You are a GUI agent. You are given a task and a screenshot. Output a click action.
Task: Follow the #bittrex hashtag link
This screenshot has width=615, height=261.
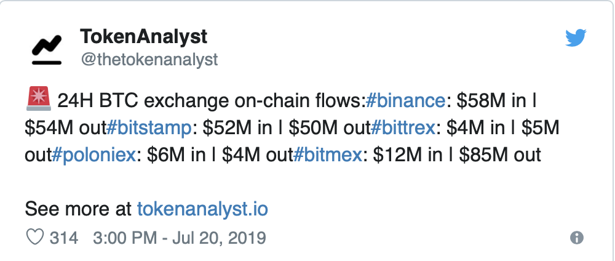pos(403,128)
